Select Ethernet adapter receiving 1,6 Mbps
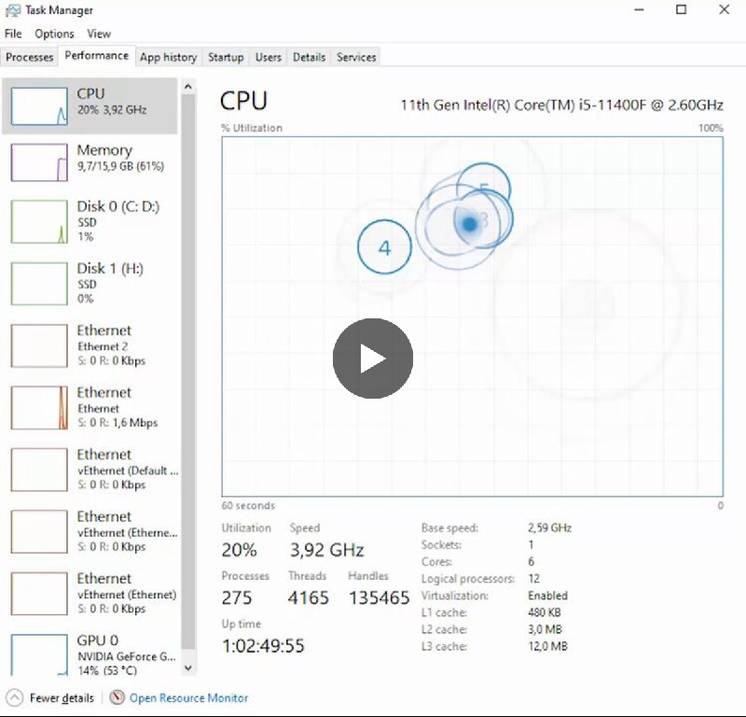 [90, 407]
